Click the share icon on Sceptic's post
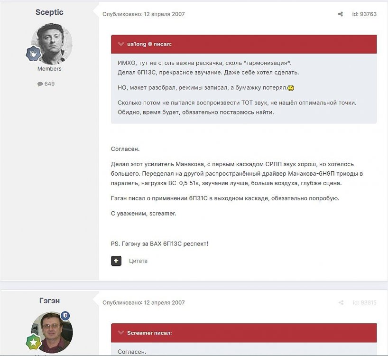The image size is (388, 356). (x=340, y=14)
